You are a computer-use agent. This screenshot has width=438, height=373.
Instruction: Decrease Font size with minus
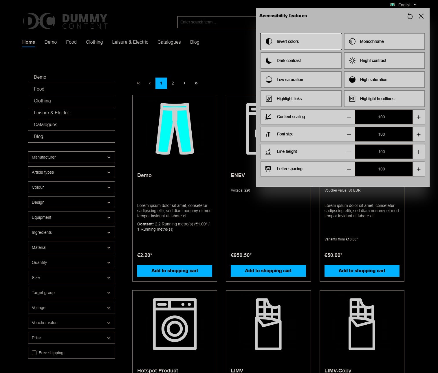point(349,135)
